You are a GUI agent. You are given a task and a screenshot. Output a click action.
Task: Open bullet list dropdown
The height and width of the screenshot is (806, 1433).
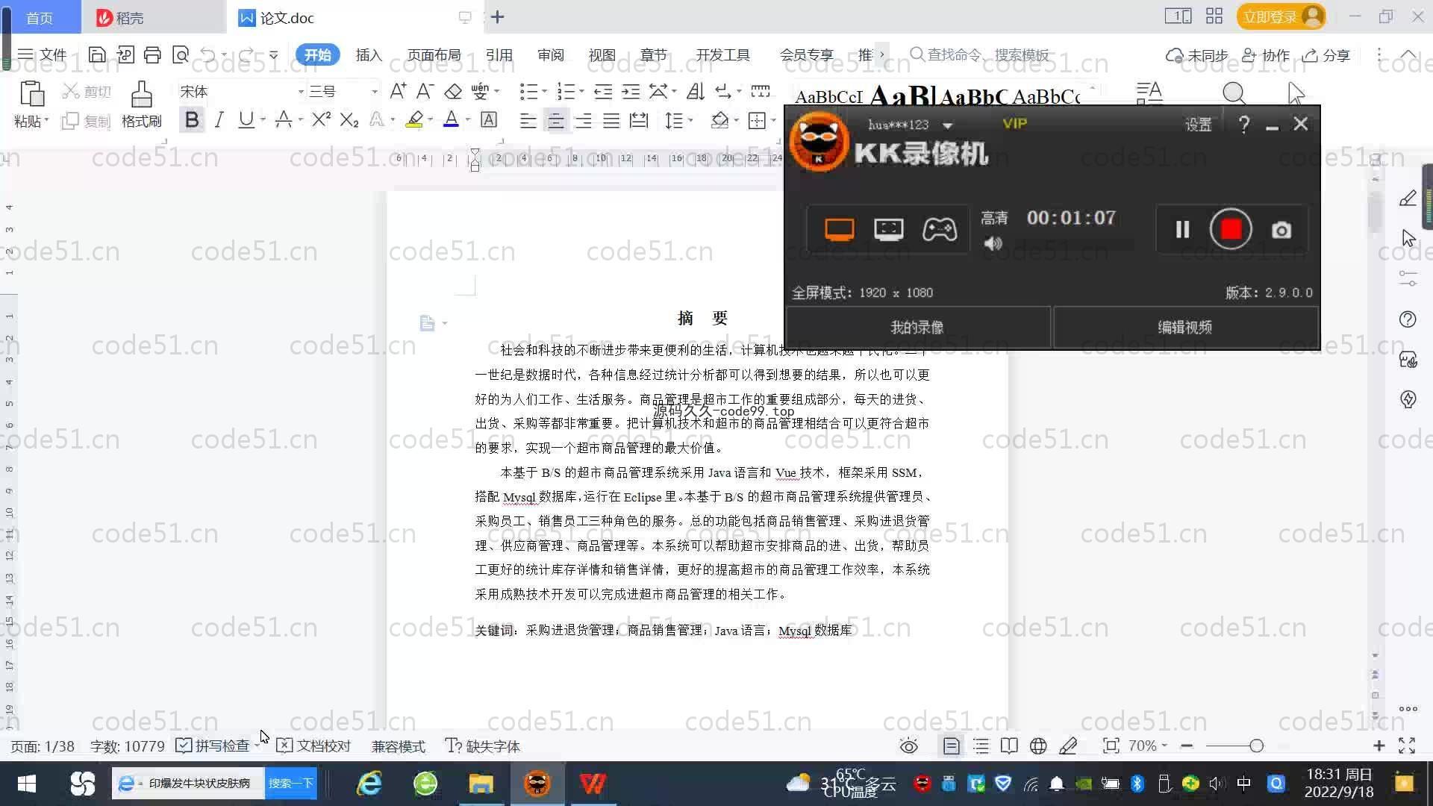tap(544, 91)
